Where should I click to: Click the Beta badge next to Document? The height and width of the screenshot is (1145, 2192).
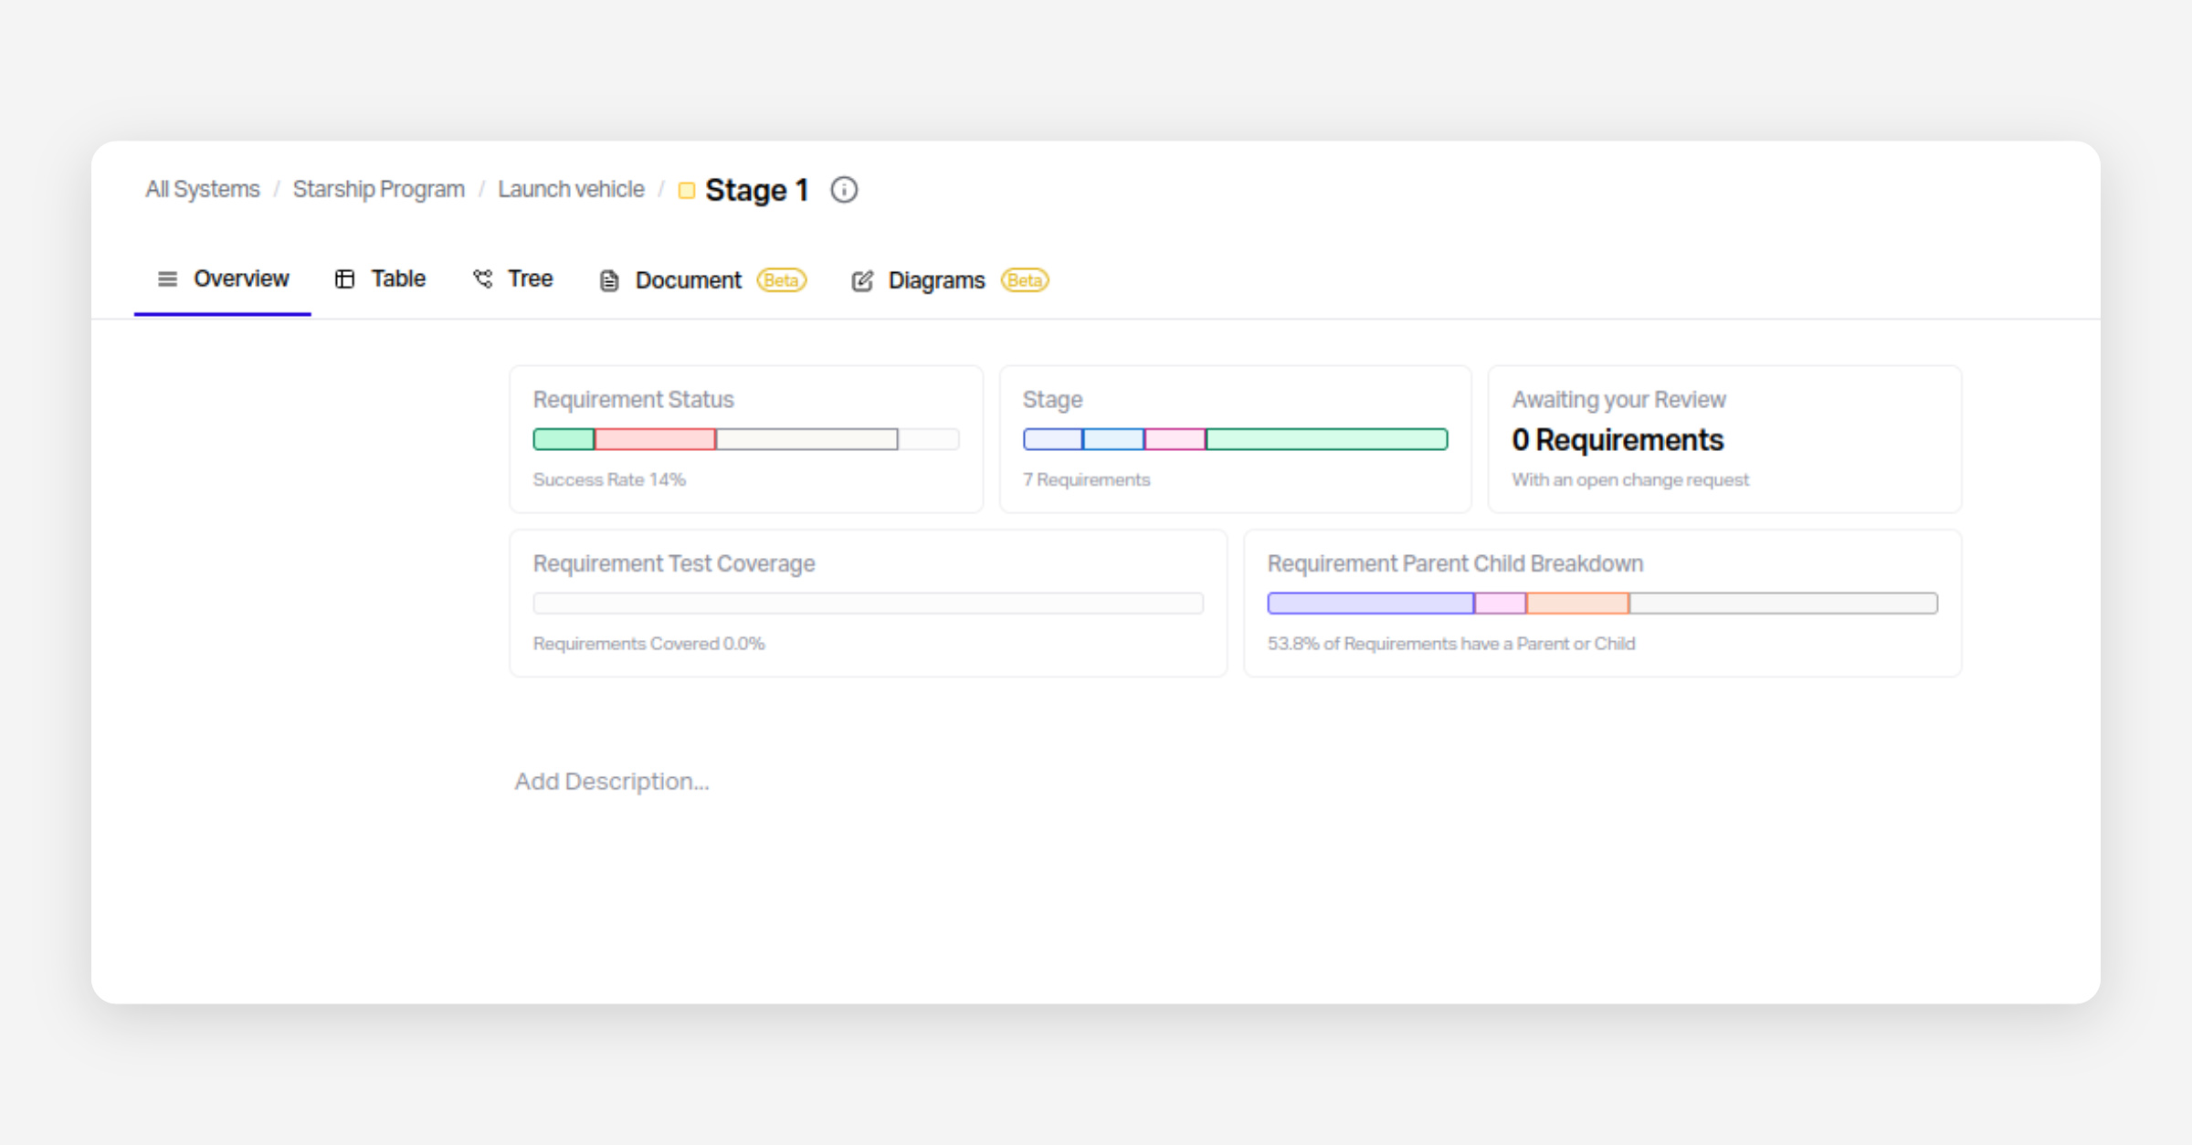click(x=781, y=280)
